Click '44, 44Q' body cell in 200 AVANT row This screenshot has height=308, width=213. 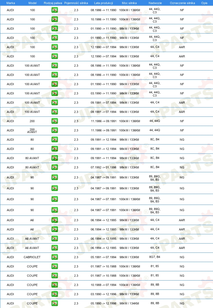point(155,130)
